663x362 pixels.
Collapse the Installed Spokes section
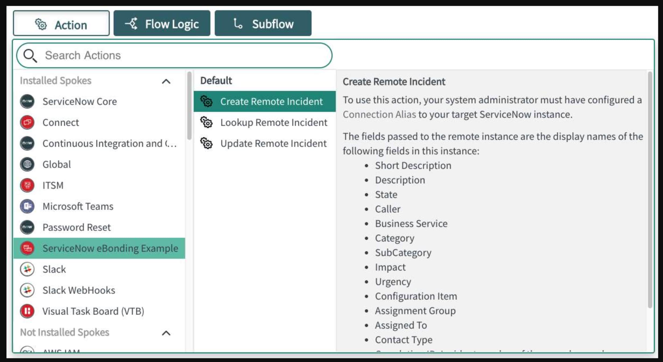click(166, 81)
